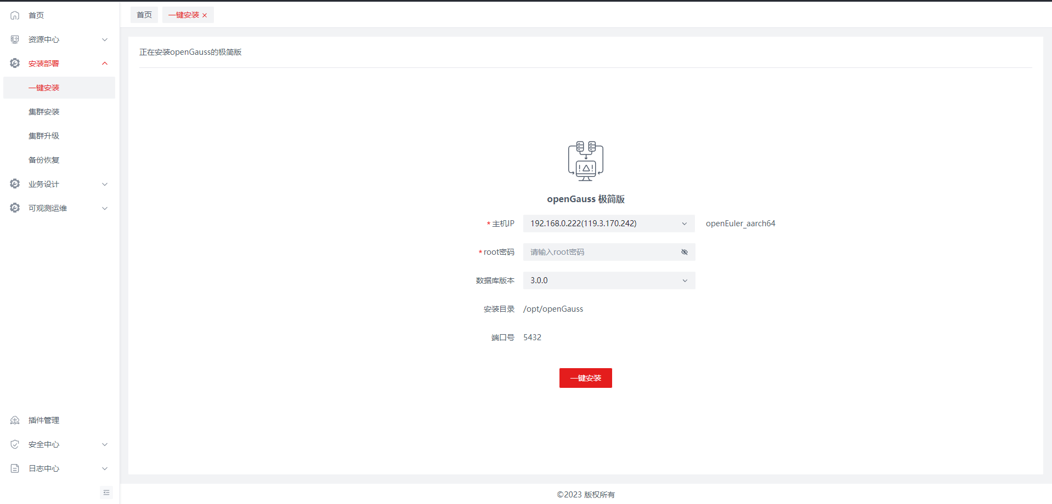Expand the 资源中心 menu chevron
This screenshot has height=504, width=1052.
point(105,39)
